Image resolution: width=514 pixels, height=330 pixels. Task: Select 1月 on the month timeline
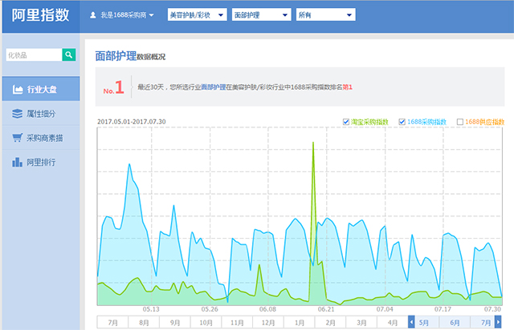[300, 323]
